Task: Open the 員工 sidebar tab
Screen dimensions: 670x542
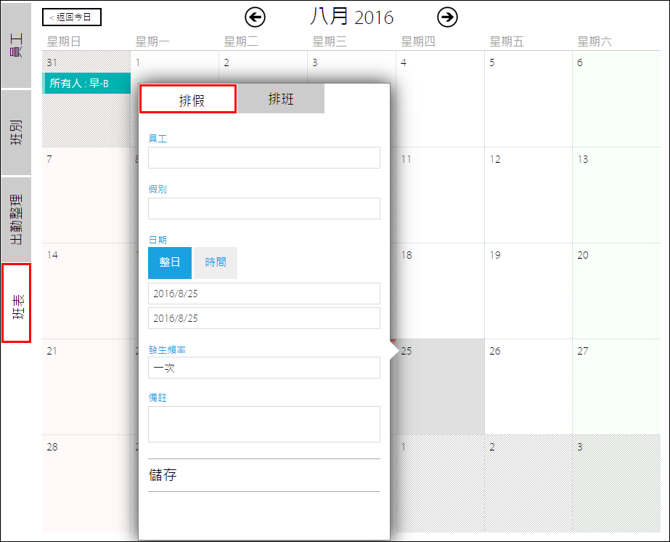Action: [x=15, y=45]
